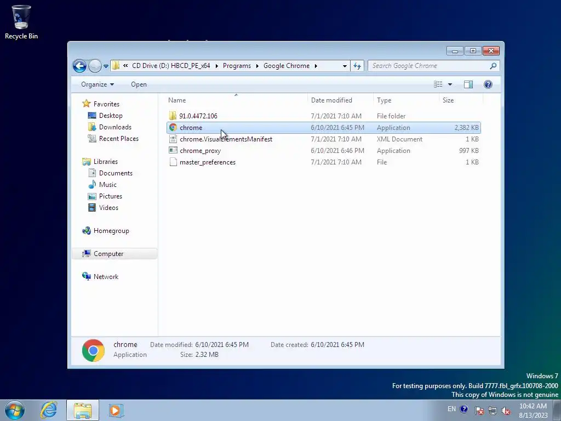Expand arrow after Programs breadcrumb
561x421 pixels.
tap(257, 66)
